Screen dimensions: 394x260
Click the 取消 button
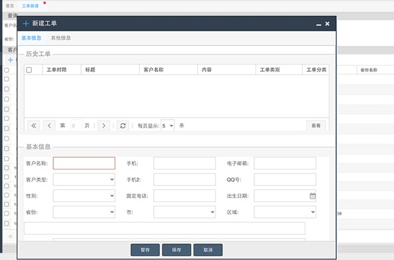pyautogui.click(x=208, y=250)
